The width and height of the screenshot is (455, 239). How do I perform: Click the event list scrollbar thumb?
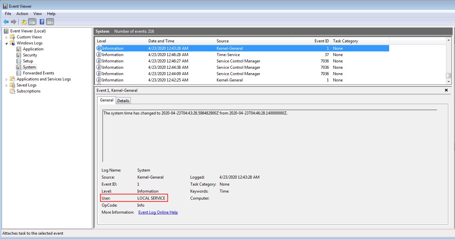[449, 75]
